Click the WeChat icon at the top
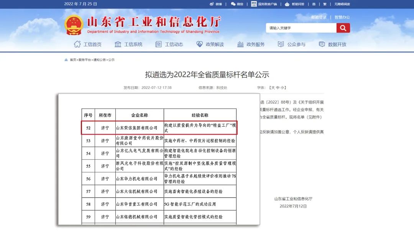Image resolution: width=414 pixels, height=239 pixels. coord(233,4)
